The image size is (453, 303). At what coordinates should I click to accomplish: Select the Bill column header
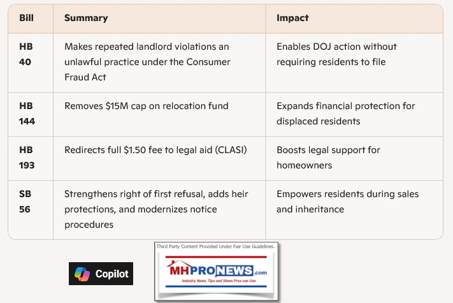pos(26,18)
